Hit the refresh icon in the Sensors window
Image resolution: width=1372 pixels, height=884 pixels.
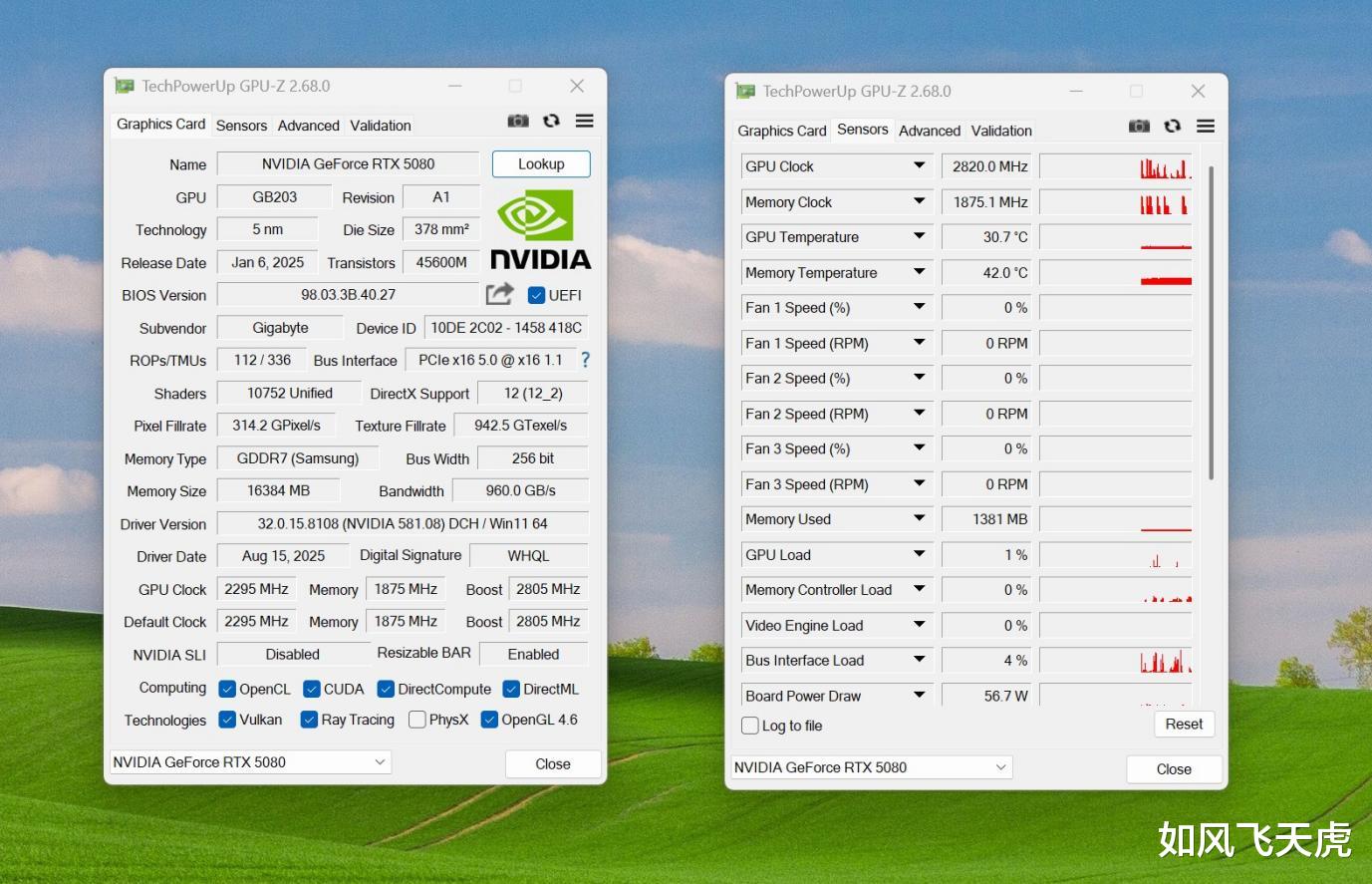(x=1172, y=126)
